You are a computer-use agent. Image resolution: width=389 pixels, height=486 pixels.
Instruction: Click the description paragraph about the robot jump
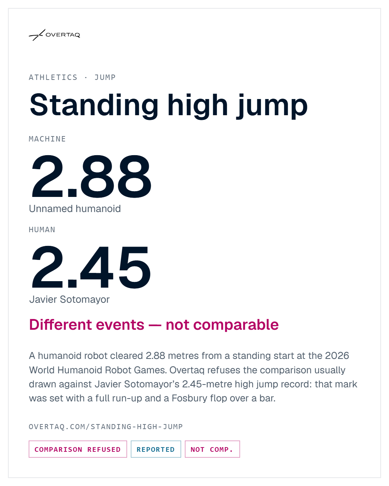pyautogui.click(x=193, y=377)
